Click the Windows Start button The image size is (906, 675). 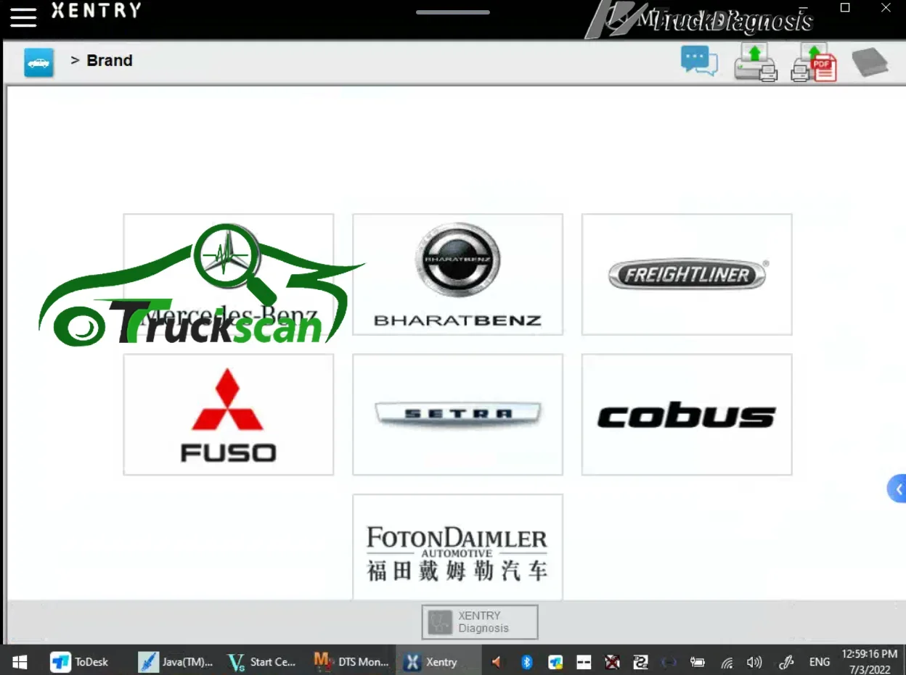coord(19,661)
